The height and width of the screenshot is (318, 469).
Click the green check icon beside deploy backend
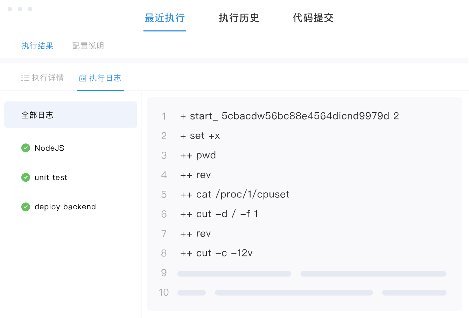coord(26,207)
